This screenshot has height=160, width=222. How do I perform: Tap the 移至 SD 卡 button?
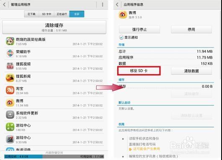139,71
